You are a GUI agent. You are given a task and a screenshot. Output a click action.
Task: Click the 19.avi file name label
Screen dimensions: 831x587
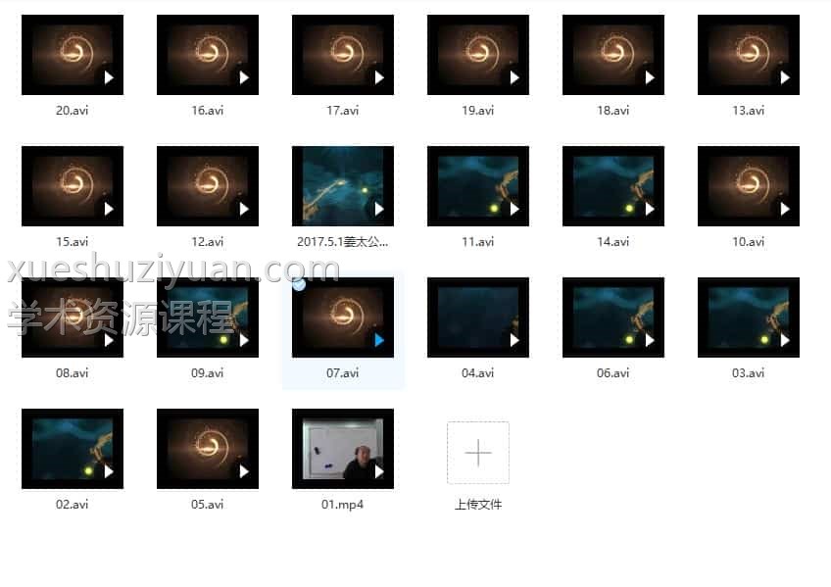point(477,111)
